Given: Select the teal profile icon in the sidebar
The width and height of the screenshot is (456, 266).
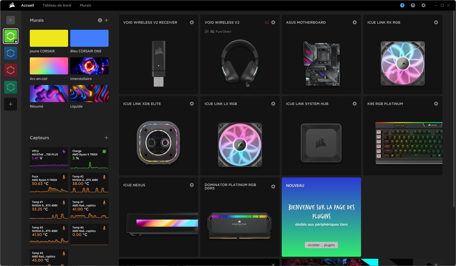Looking at the screenshot, I should pyautogui.click(x=11, y=87).
